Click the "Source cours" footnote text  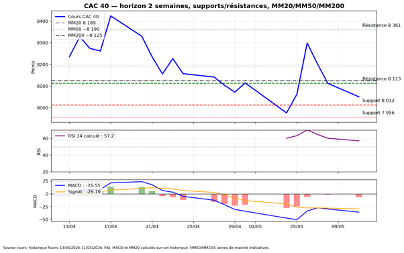(x=136, y=248)
